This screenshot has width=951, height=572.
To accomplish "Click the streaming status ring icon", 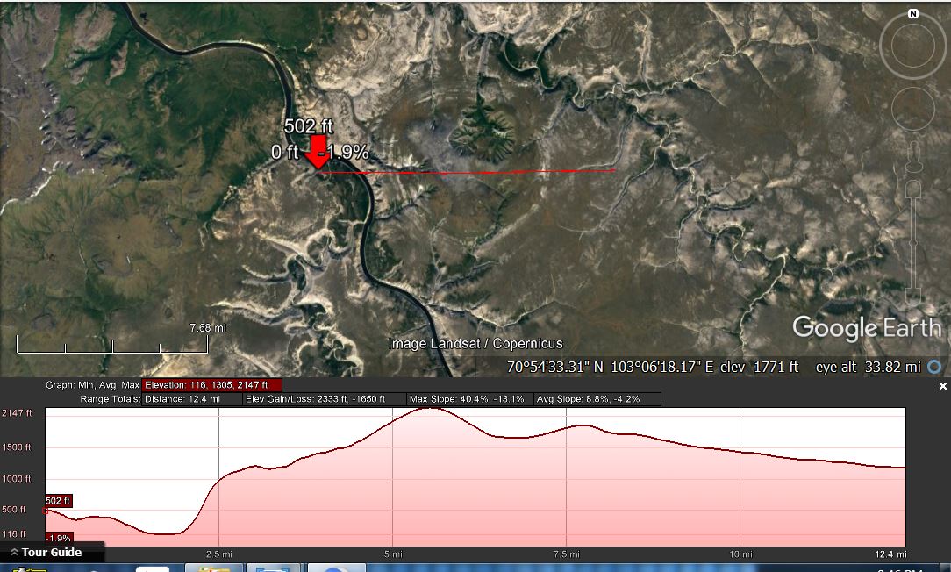I will tap(934, 367).
